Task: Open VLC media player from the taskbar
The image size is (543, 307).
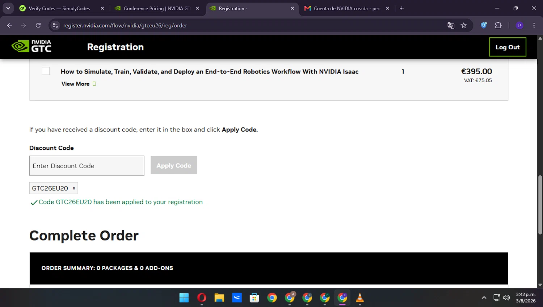Action: tap(360, 298)
